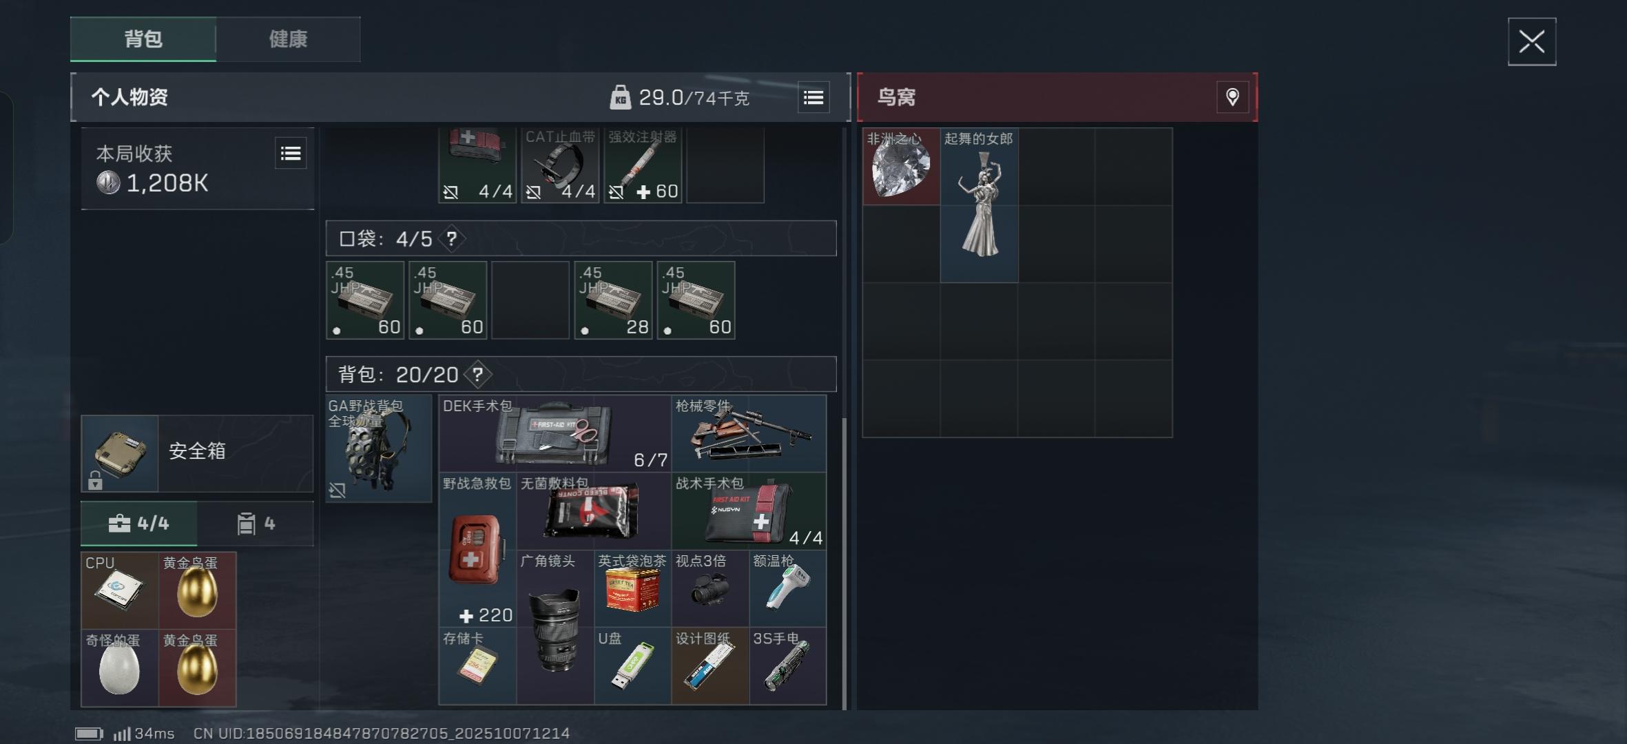Select the U盘 flash drive item

click(632, 665)
